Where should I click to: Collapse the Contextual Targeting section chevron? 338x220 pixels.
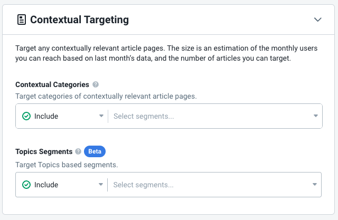click(317, 20)
